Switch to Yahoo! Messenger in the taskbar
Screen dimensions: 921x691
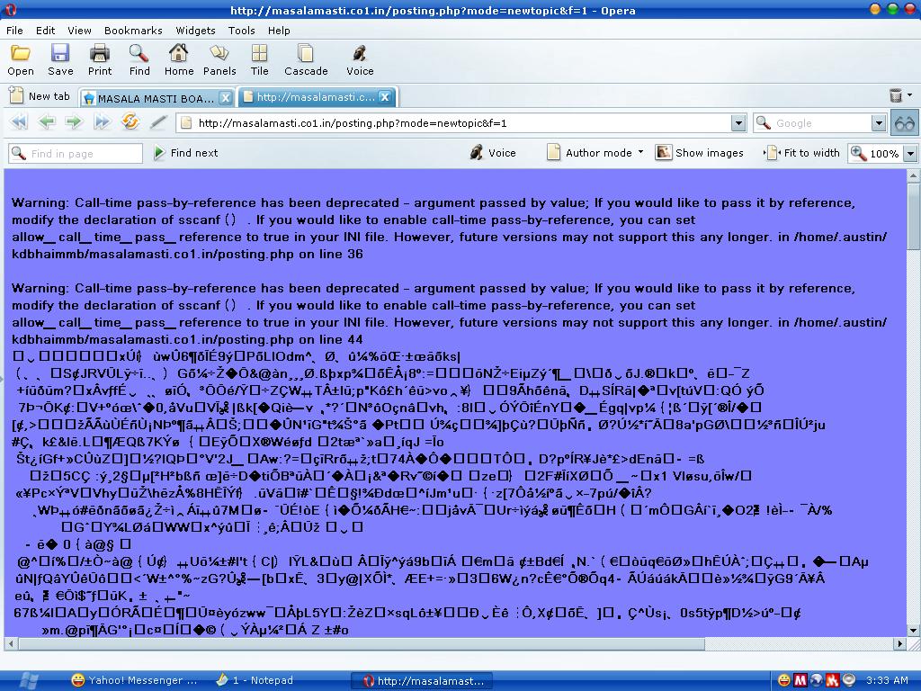pyautogui.click(x=134, y=680)
